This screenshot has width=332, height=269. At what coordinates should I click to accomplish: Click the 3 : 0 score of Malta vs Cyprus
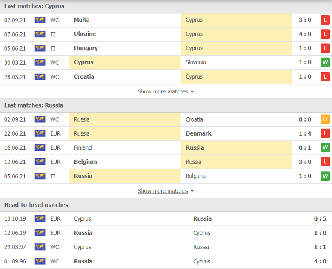coord(305,20)
